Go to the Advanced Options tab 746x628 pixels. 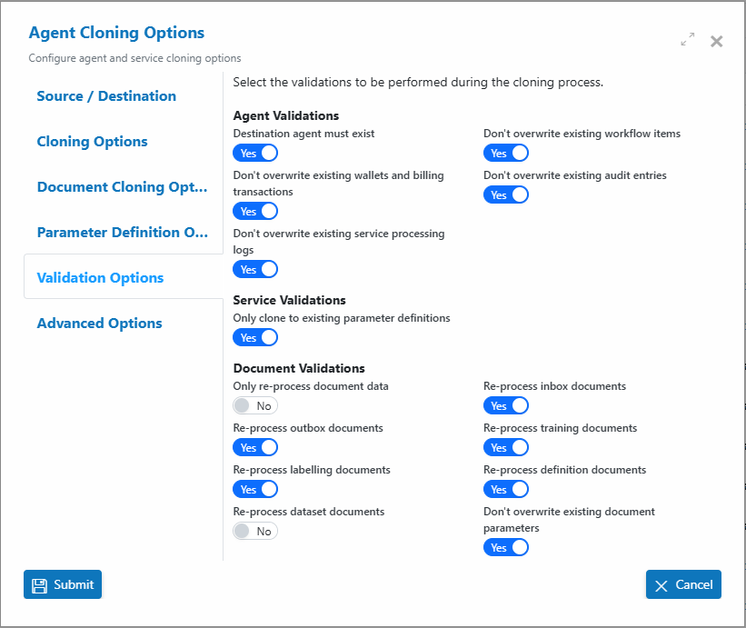click(99, 323)
